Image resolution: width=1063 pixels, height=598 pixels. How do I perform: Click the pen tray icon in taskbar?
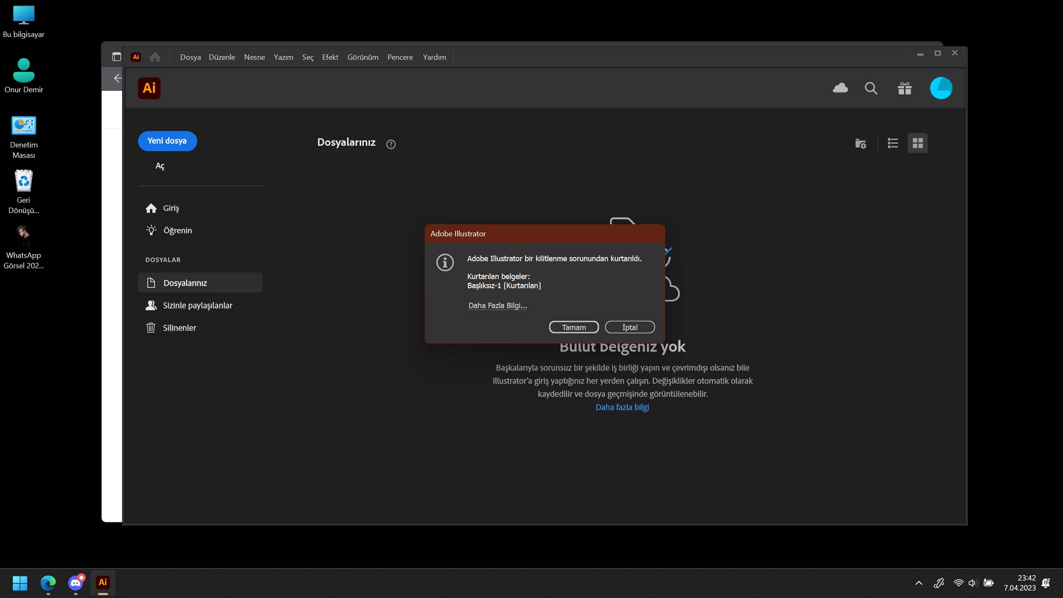click(939, 583)
